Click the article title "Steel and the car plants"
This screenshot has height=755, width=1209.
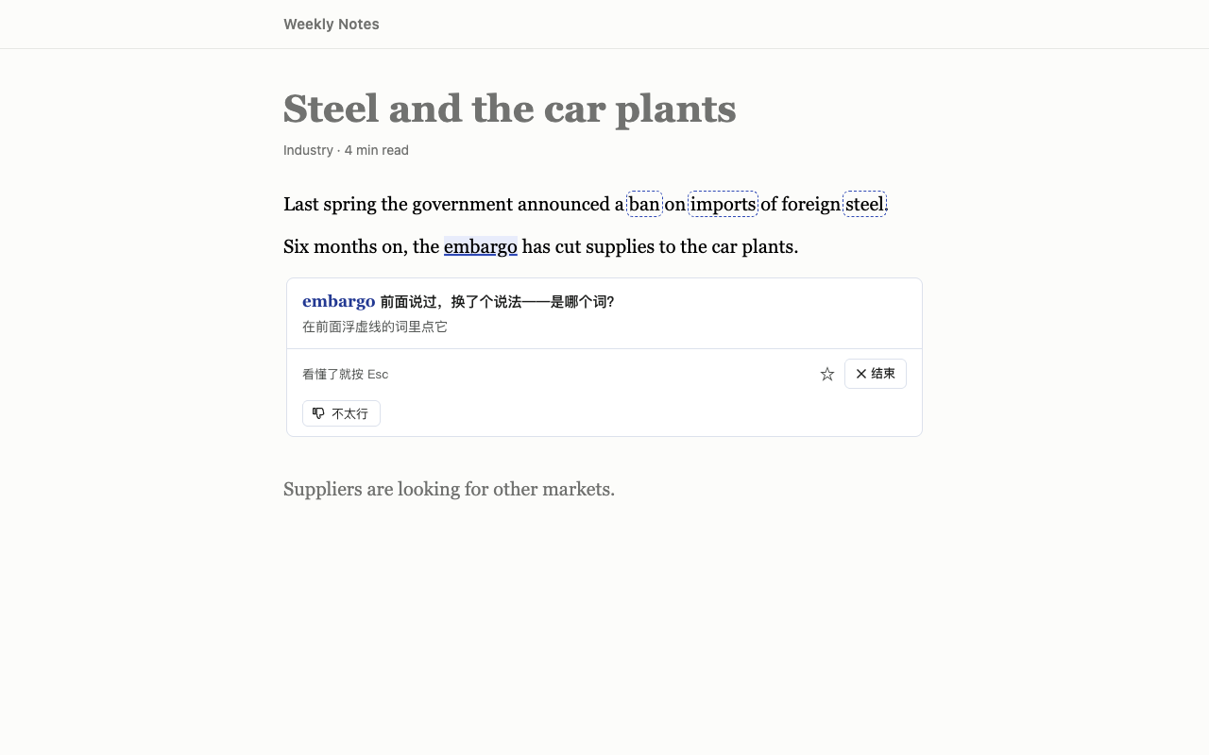(x=510, y=109)
